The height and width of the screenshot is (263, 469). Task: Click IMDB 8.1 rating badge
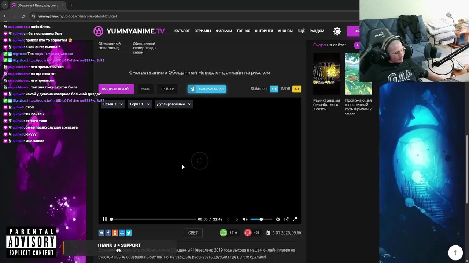(x=296, y=89)
